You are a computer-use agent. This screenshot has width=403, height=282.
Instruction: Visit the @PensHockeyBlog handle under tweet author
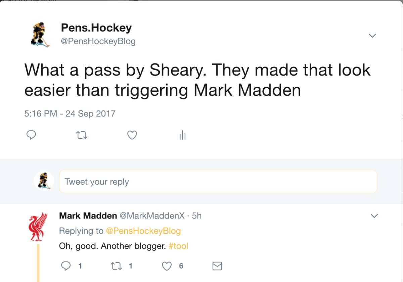(98, 42)
